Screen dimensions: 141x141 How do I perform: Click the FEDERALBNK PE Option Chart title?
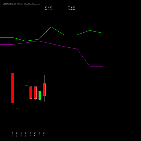21,4
